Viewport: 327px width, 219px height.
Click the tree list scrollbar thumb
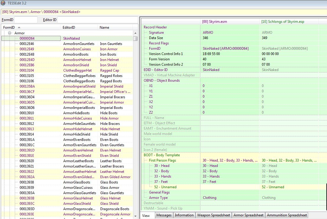135,39
